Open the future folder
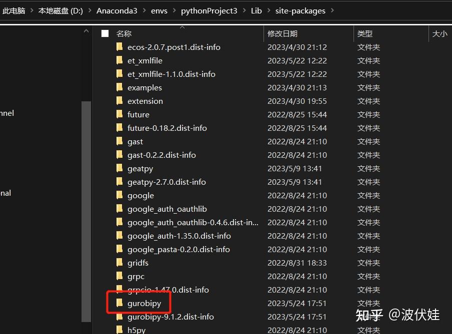 point(138,114)
